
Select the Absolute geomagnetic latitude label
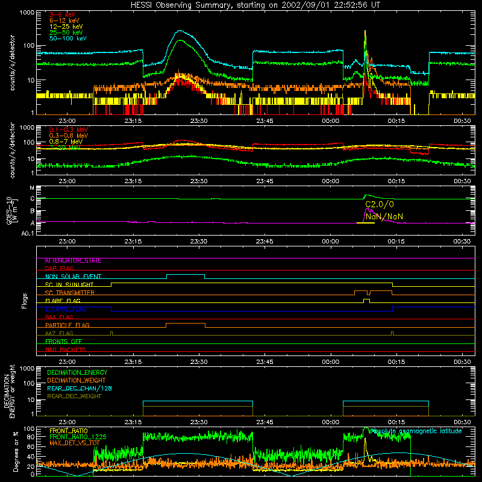coord(416,431)
